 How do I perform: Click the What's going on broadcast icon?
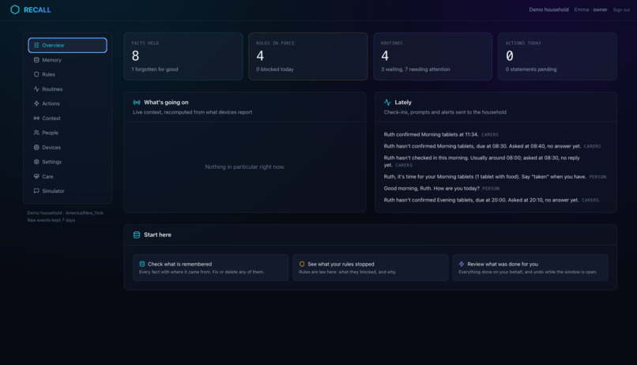click(137, 103)
